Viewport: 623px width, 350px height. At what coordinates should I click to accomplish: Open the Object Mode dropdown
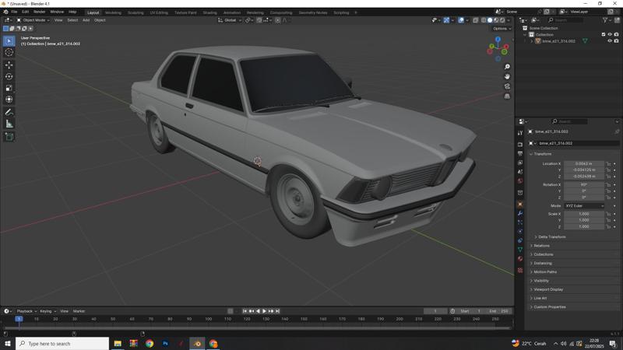[33, 20]
